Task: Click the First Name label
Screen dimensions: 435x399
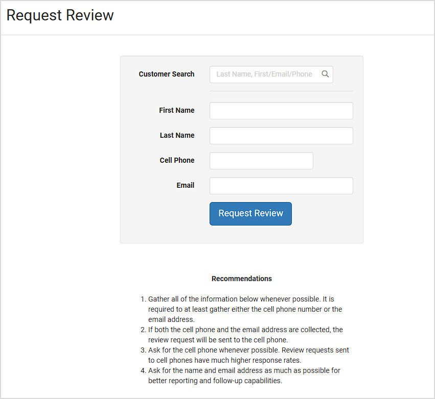Action: [x=177, y=110]
